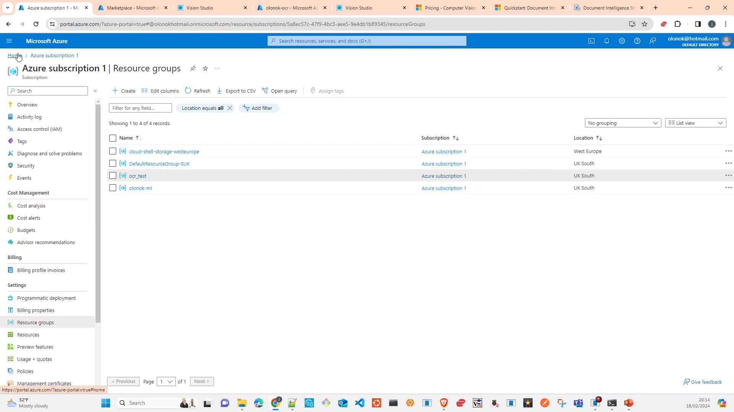Click the Filter for any field input box

[x=140, y=108]
